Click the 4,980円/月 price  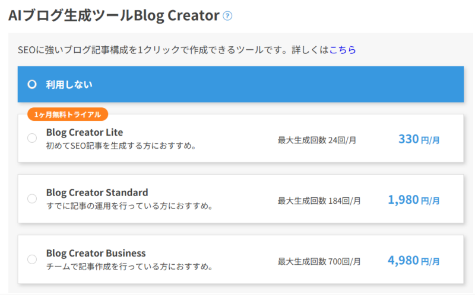413,261
